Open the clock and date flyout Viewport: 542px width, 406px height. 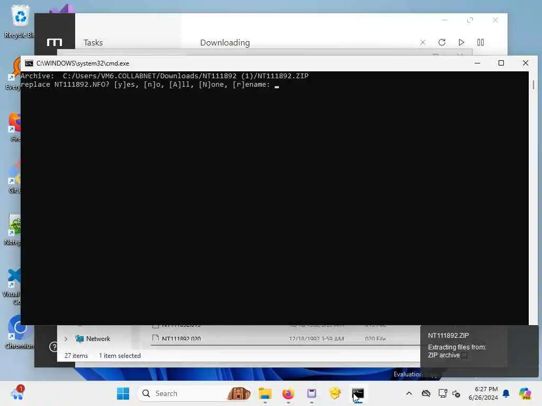click(483, 393)
